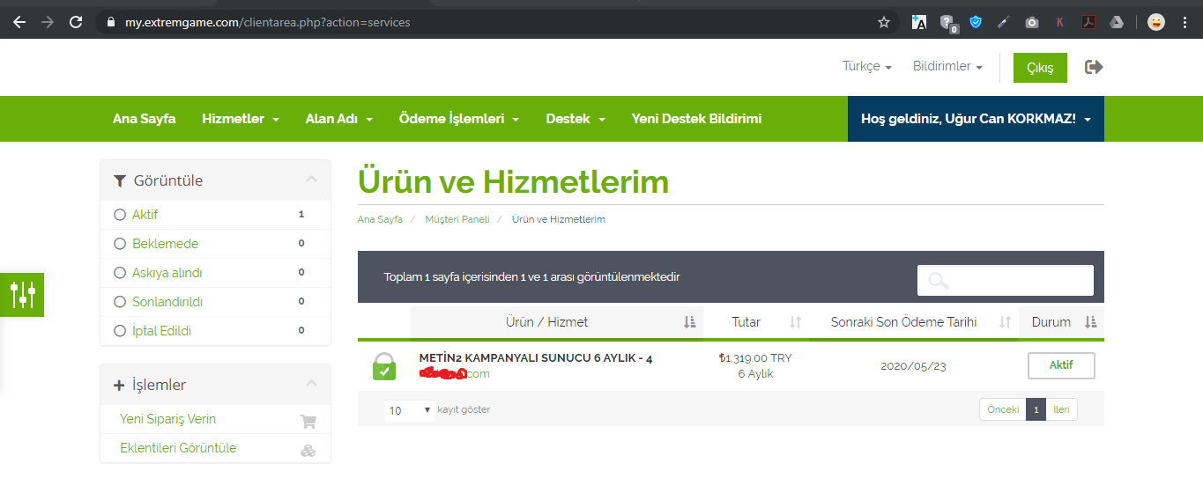
Task: Collapse the Görüntüle panel chevron
Action: click(311, 180)
